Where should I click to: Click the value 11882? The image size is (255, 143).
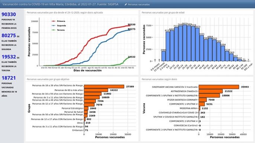tap(107, 94)
